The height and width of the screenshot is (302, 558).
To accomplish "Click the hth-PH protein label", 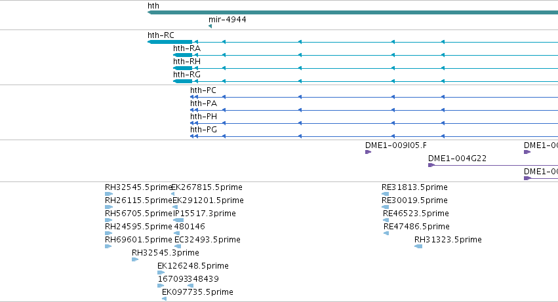I will 203,117.
